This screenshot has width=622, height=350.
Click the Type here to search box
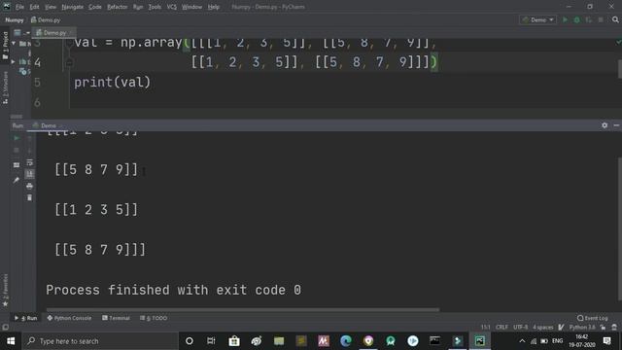click(x=100, y=341)
